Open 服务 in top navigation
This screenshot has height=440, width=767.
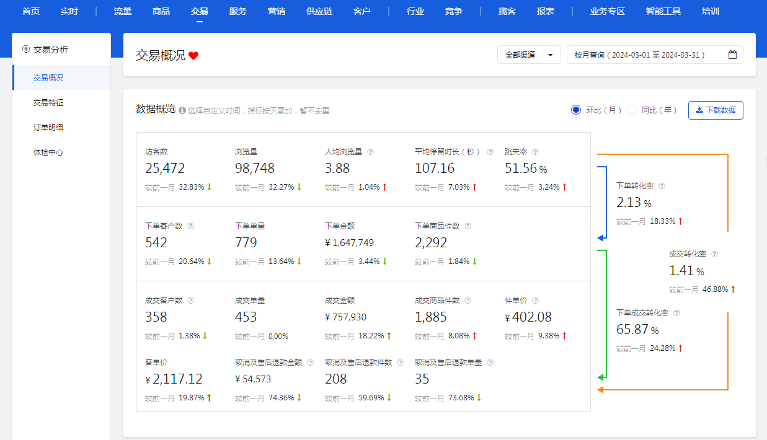point(237,11)
